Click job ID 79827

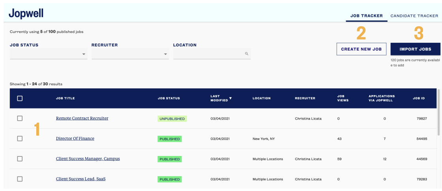pos(422,119)
